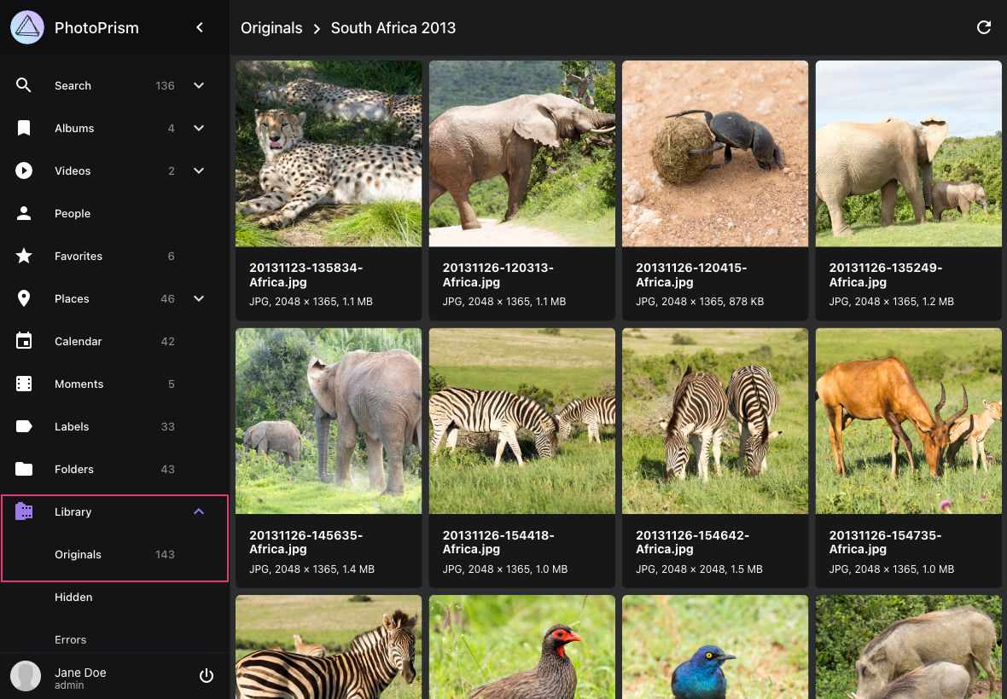Expand the Places submenu chevron
Viewport: 1007px width, 699px height.
coord(199,298)
